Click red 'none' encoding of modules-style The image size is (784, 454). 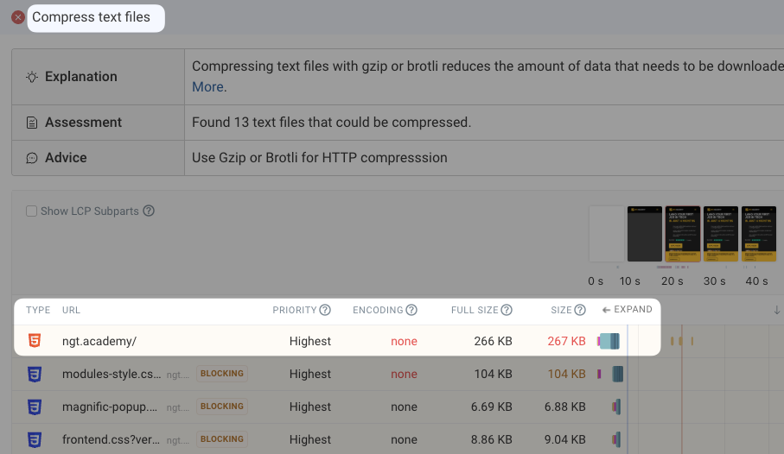[x=404, y=374]
